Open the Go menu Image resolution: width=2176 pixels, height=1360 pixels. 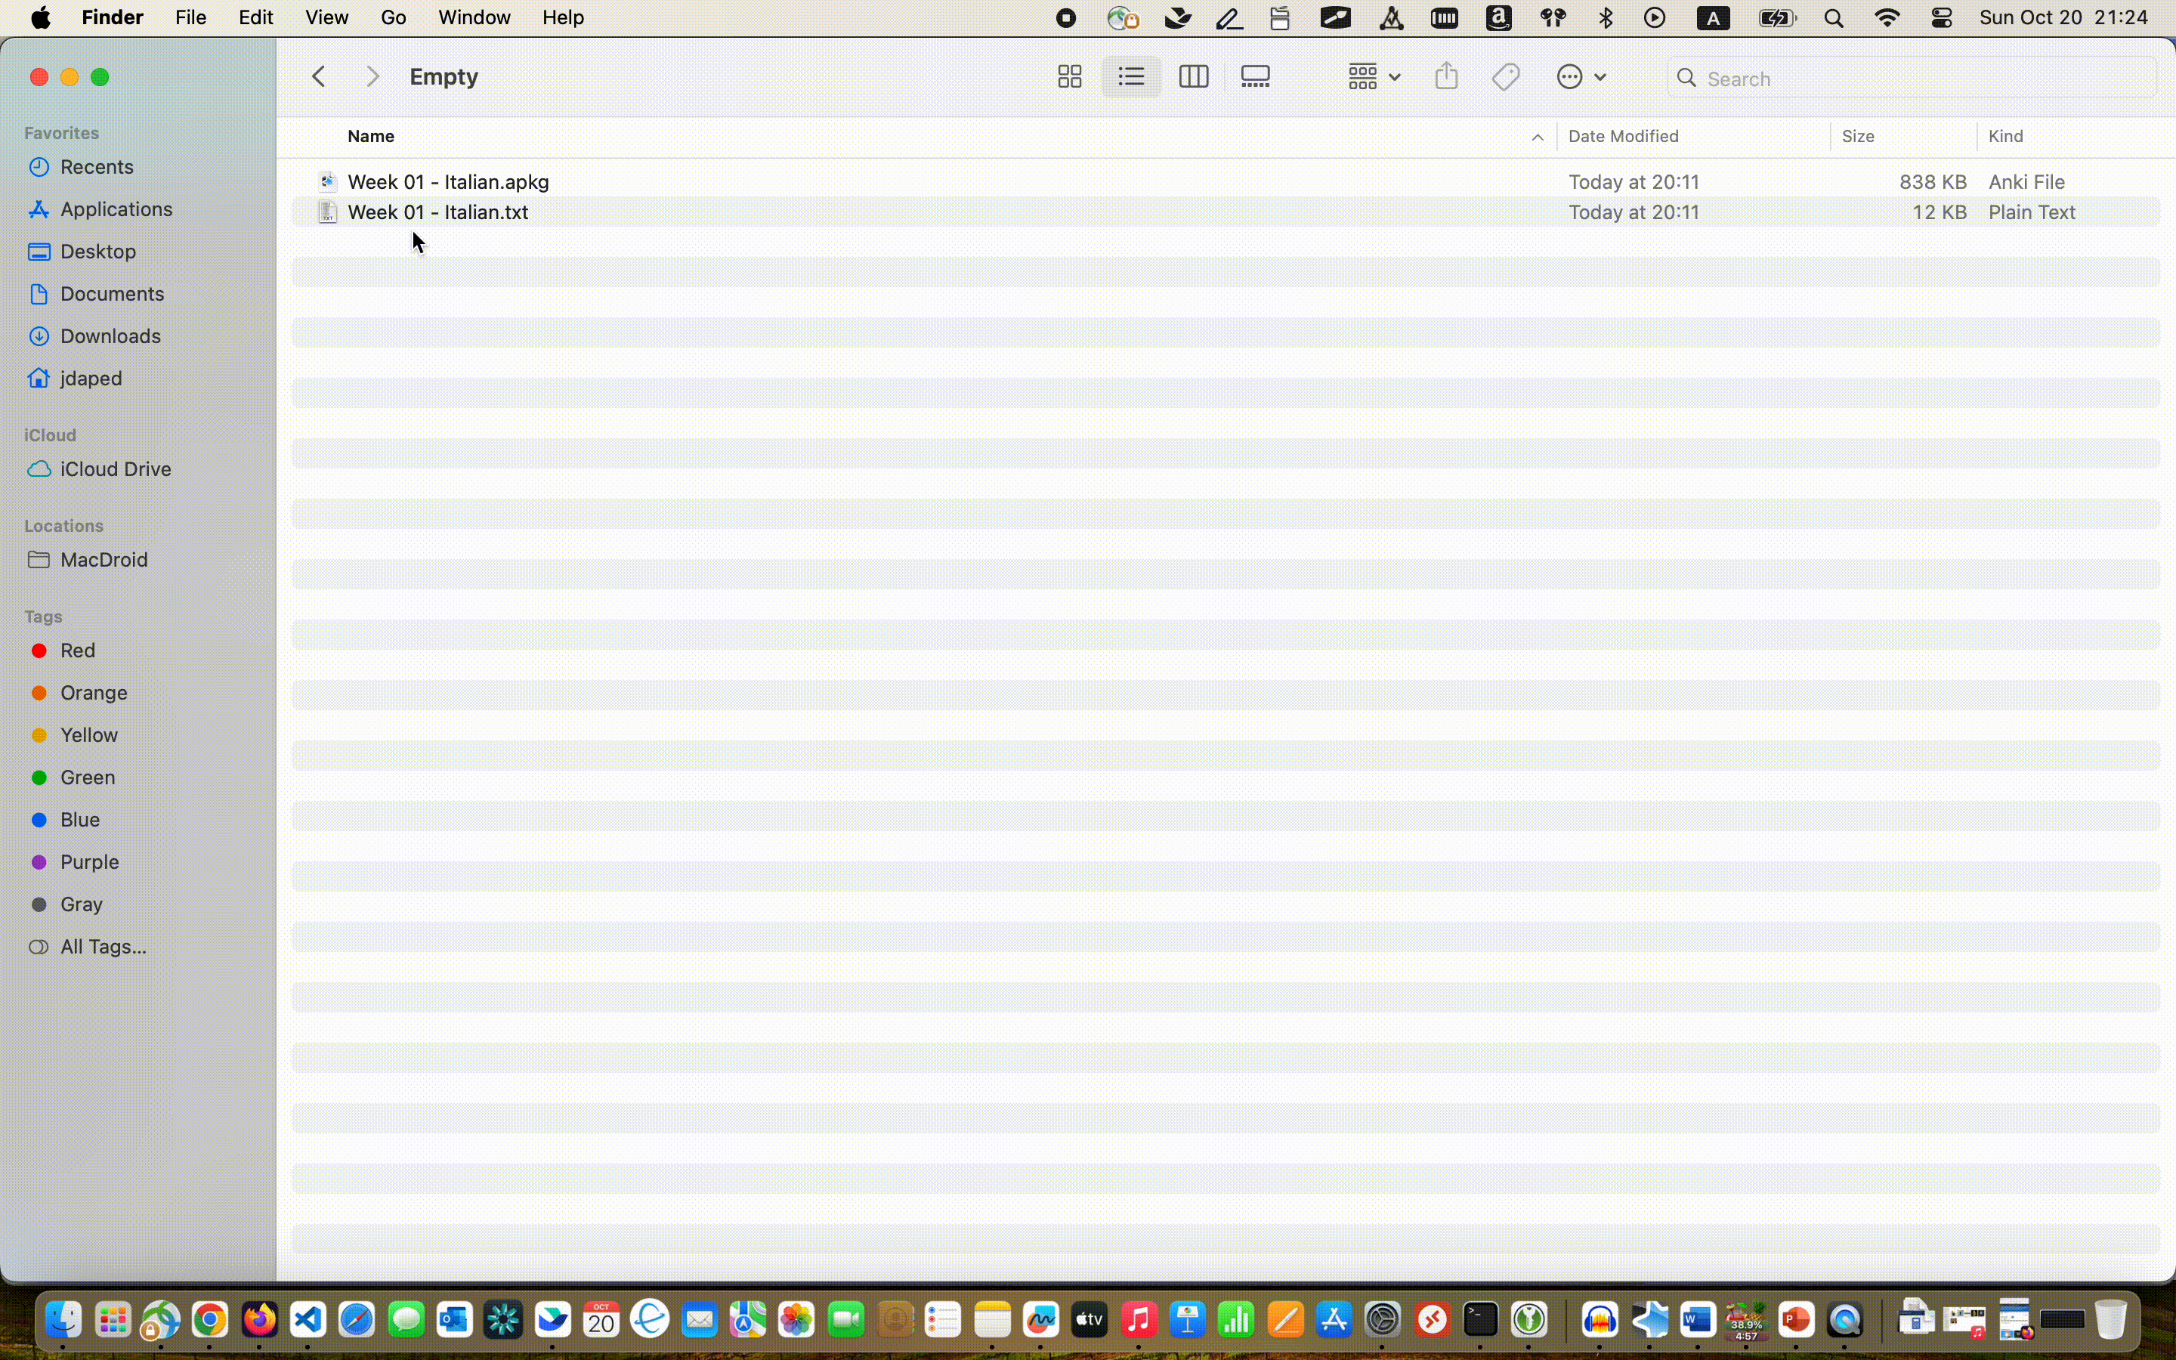pyautogui.click(x=393, y=18)
